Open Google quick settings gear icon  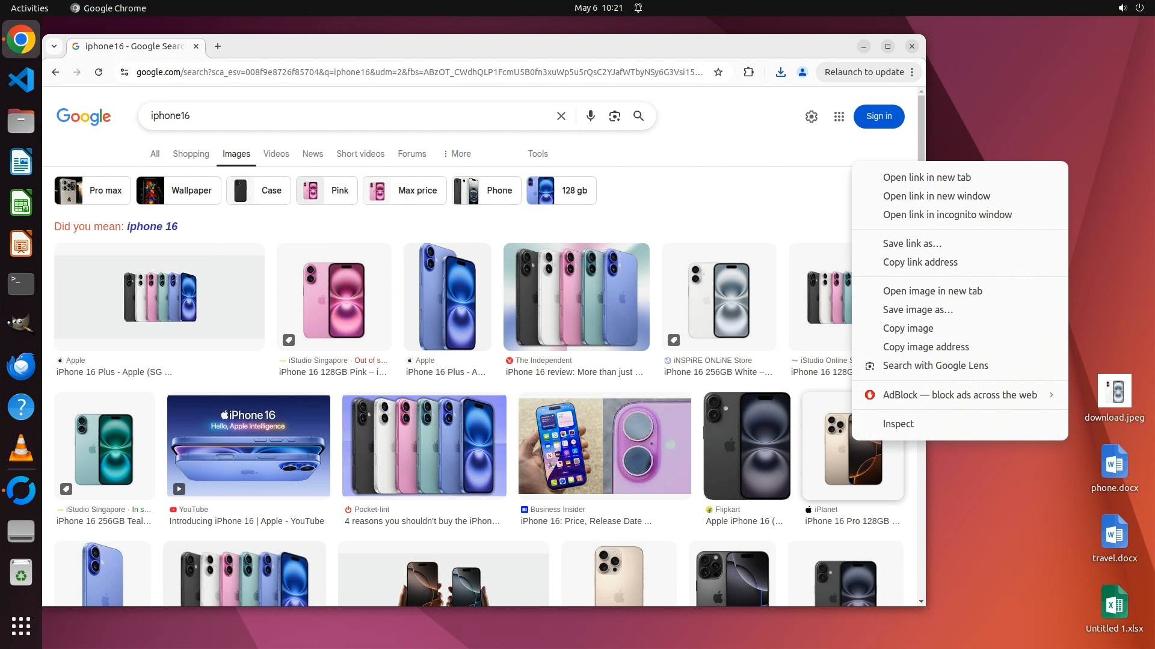coord(811,117)
